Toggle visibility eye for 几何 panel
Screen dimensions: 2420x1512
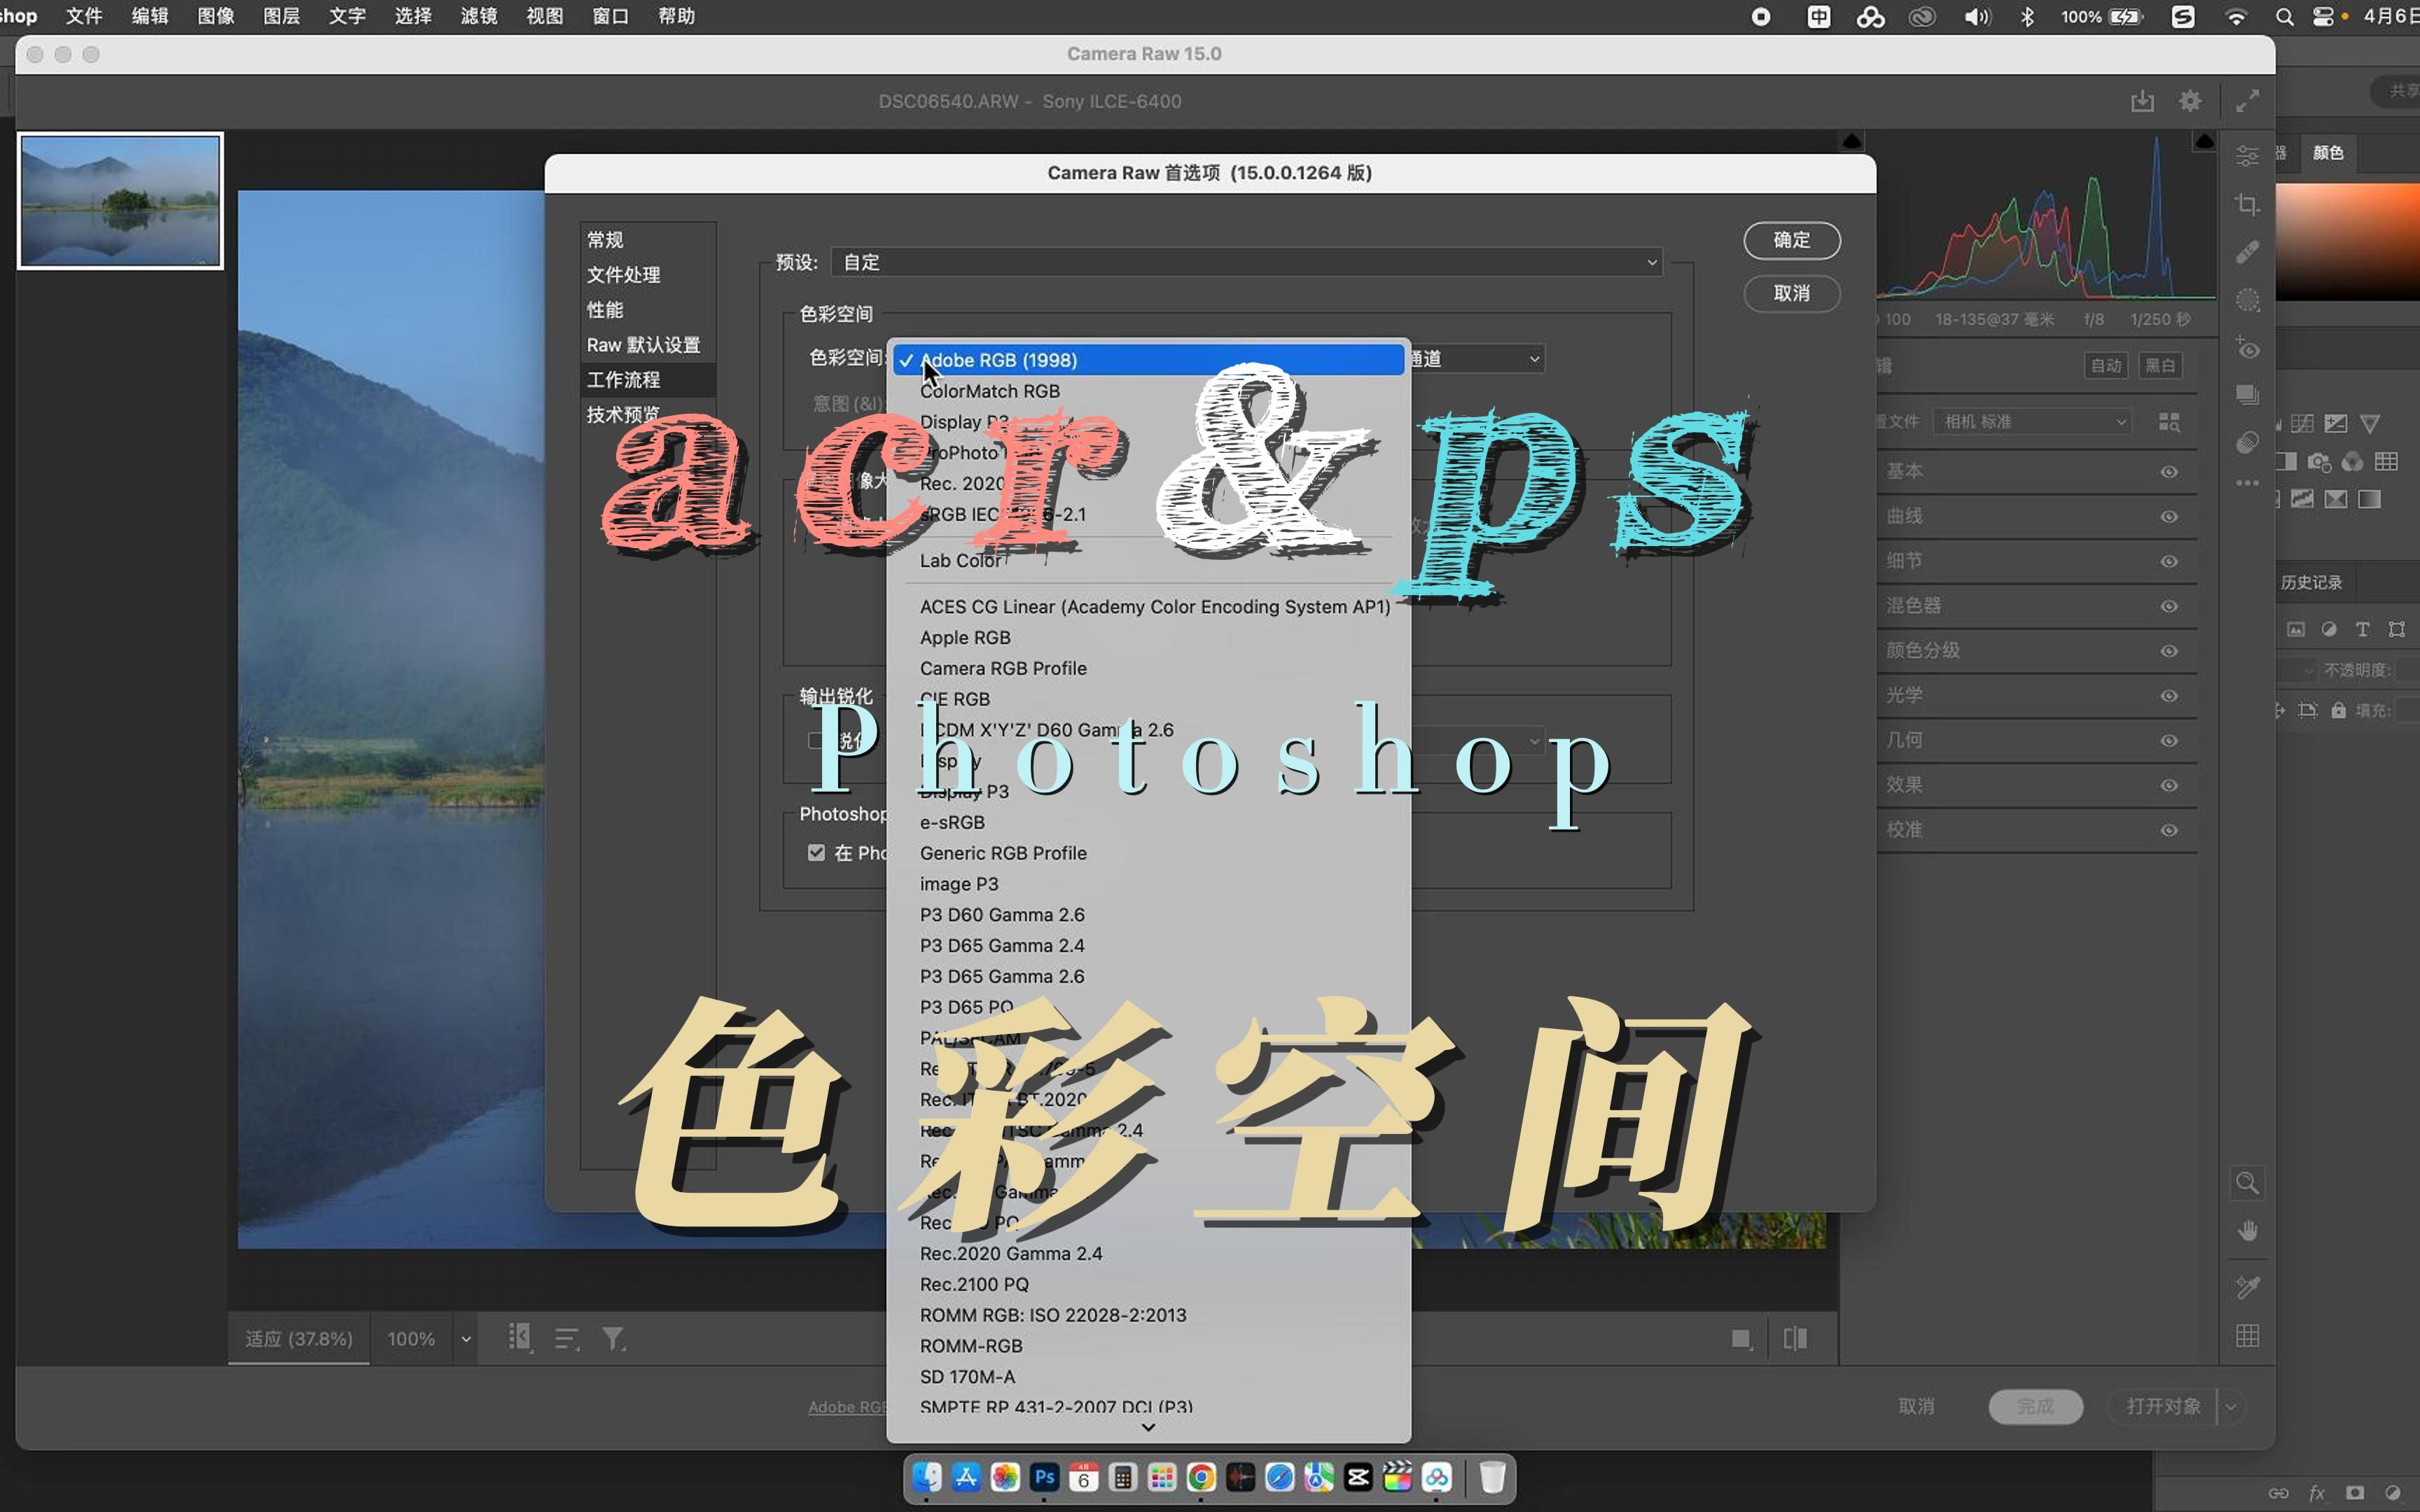2168,741
